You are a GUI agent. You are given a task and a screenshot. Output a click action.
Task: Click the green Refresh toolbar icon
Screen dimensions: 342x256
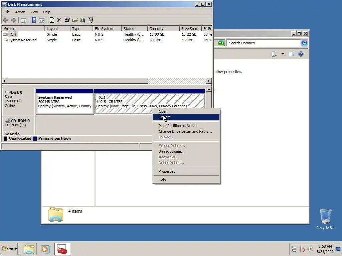tap(52, 20)
